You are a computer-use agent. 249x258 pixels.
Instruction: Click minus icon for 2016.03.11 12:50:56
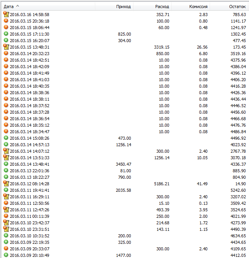(6, 203)
